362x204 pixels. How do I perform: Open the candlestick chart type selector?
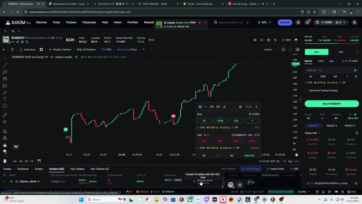12,50
